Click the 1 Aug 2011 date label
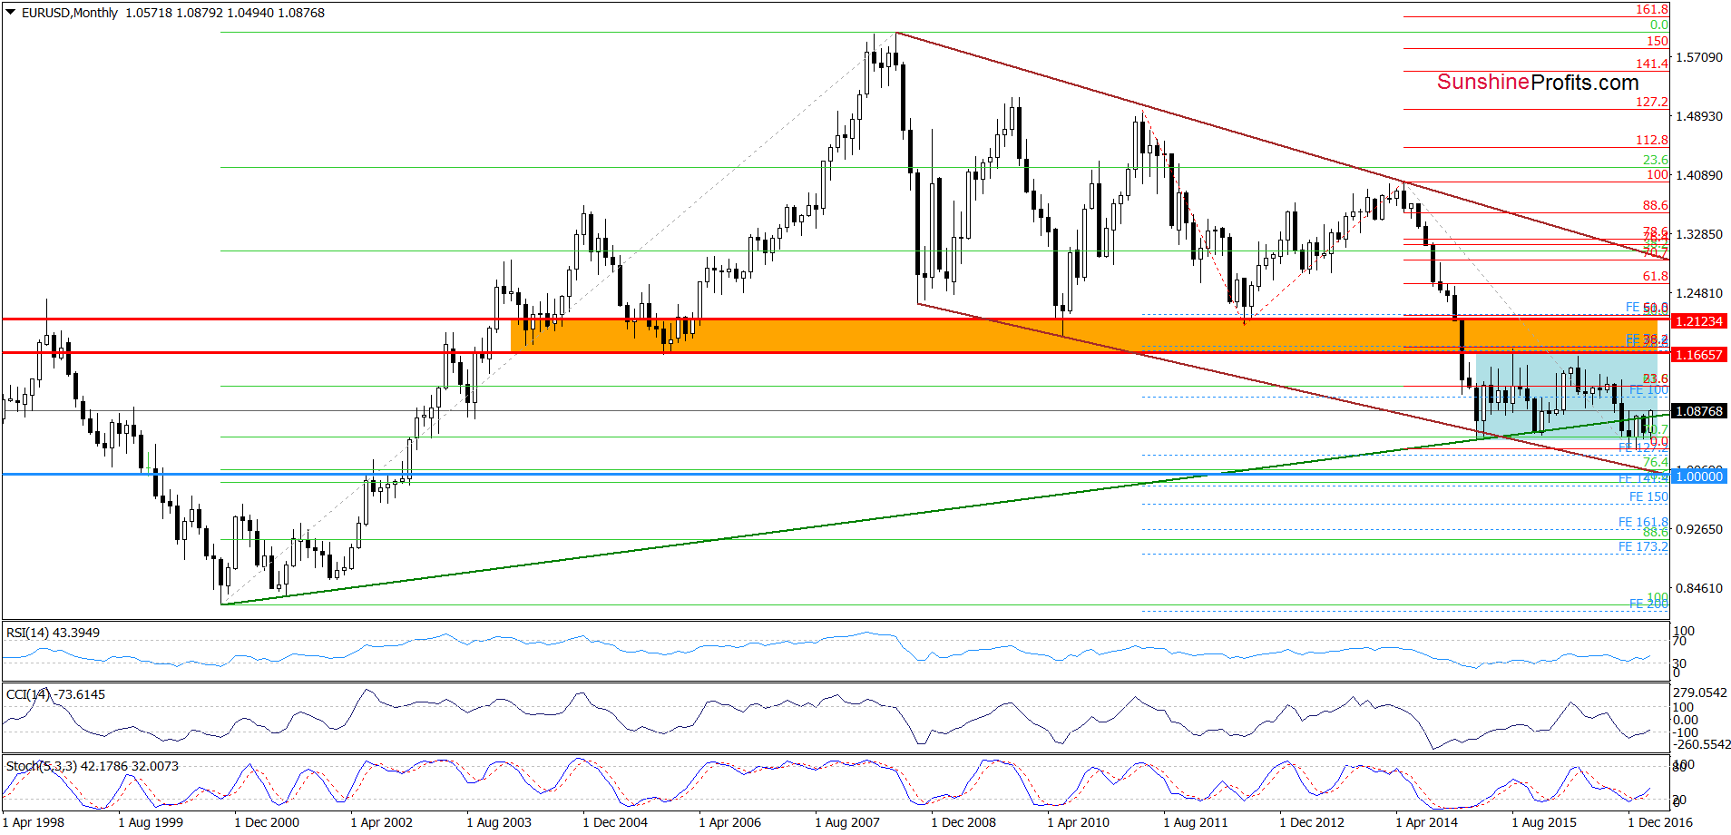Viewport: 1731px width, 835px height. click(1196, 822)
